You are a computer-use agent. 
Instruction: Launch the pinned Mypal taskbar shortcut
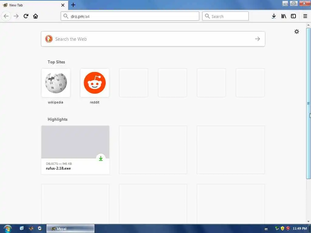coord(31,228)
